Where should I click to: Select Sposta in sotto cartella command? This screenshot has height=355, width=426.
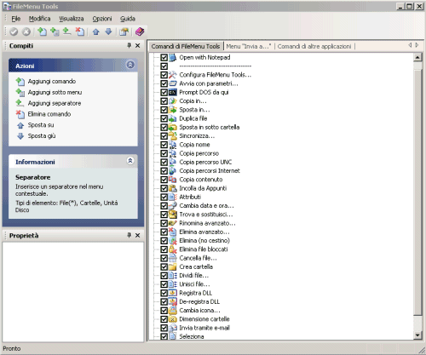(x=210, y=128)
